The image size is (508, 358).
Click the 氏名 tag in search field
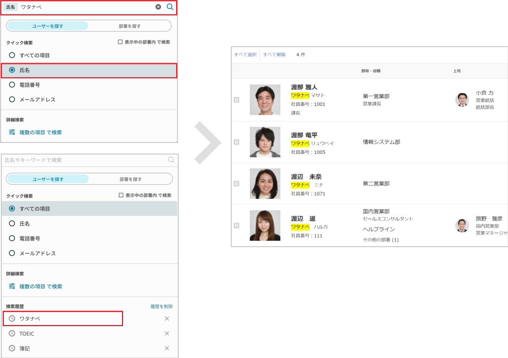(10, 7)
